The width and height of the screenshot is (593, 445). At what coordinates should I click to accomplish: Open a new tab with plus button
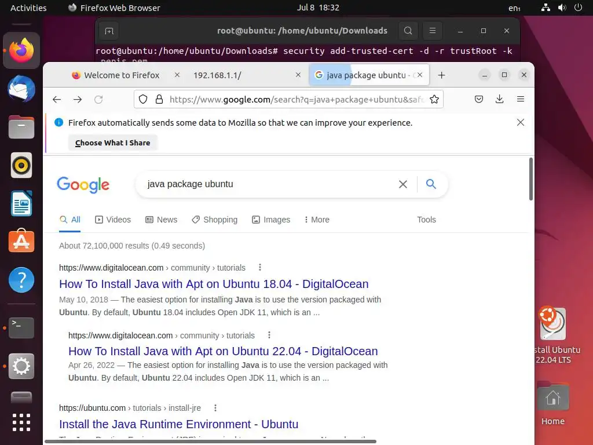(x=441, y=75)
